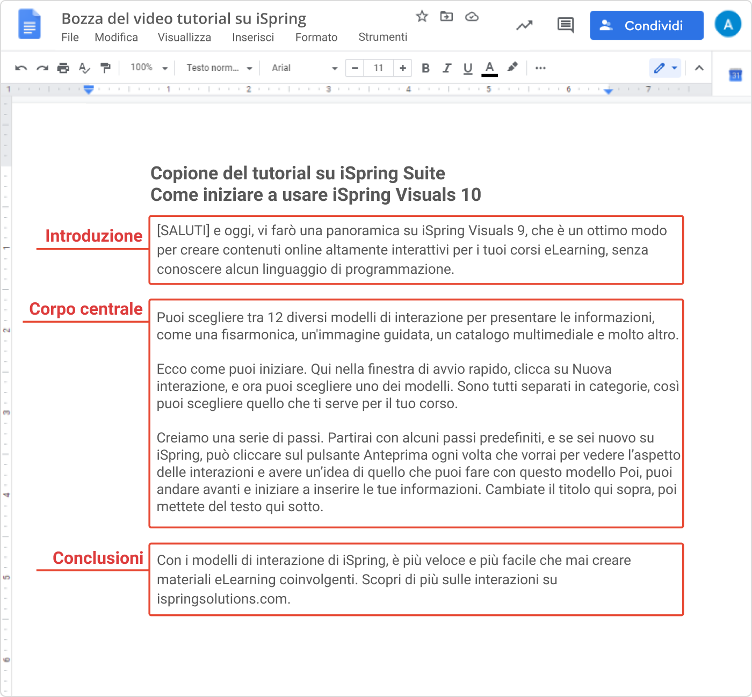Image resolution: width=752 pixels, height=697 pixels.
Task: Click the paragraph starting Puoi scegliere tra 12
Action: [x=417, y=326]
